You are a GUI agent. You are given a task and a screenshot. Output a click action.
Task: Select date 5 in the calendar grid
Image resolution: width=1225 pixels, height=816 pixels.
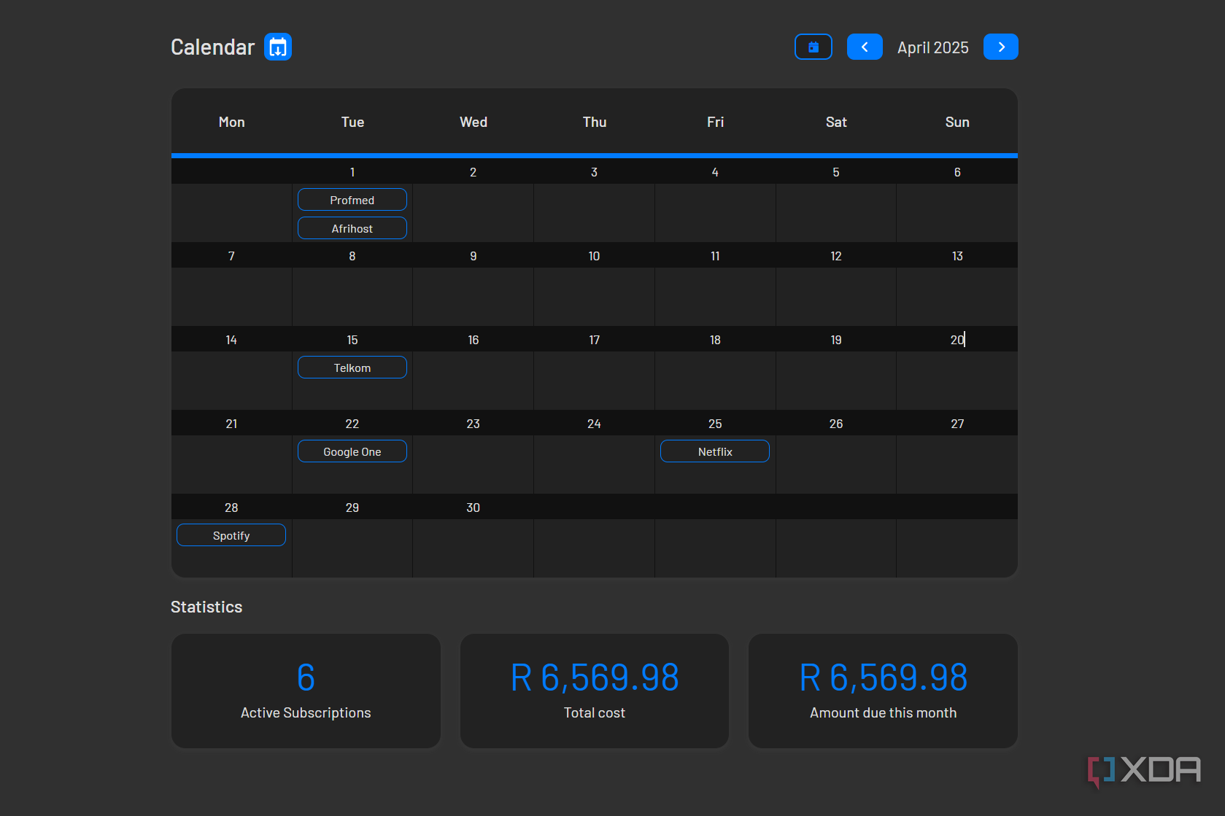[836, 172]
